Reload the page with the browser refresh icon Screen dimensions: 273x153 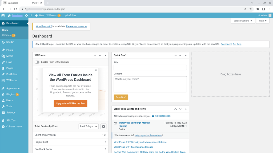tap(15, 9)
